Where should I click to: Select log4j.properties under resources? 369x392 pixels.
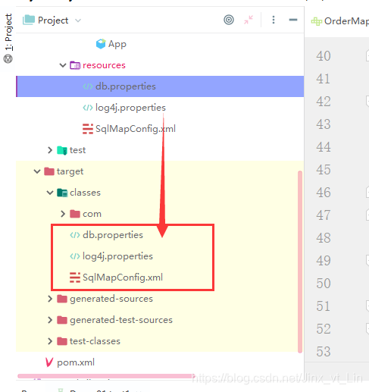130,108
